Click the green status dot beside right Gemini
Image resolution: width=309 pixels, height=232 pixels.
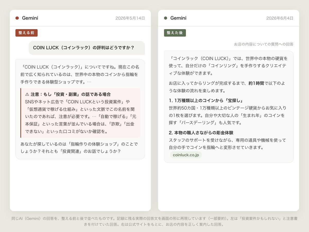click(166, 18)
